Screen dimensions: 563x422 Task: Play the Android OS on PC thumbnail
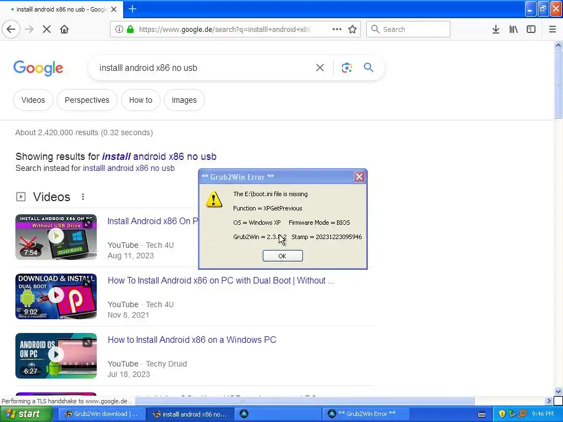tap(56, 356)
